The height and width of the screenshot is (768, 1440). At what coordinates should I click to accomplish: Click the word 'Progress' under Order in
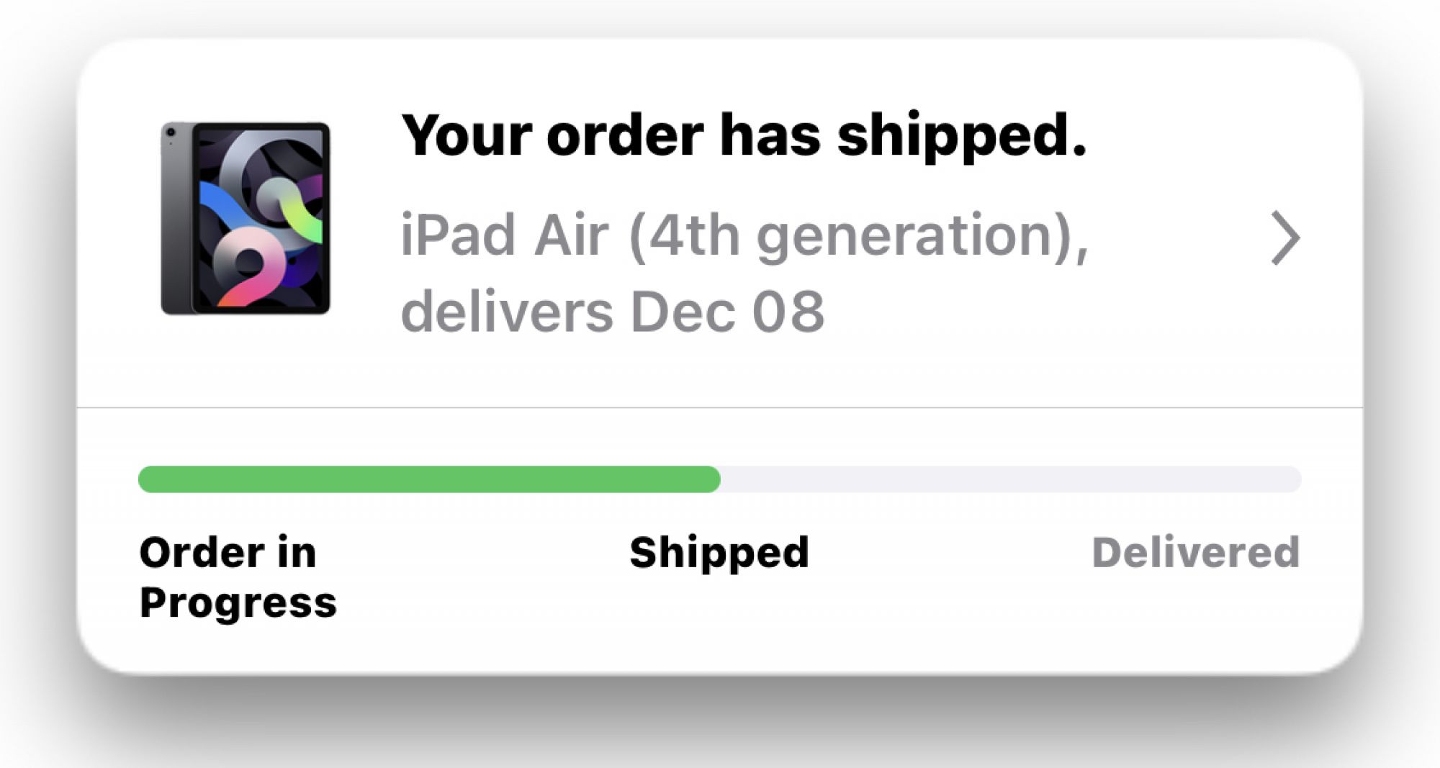238,602
